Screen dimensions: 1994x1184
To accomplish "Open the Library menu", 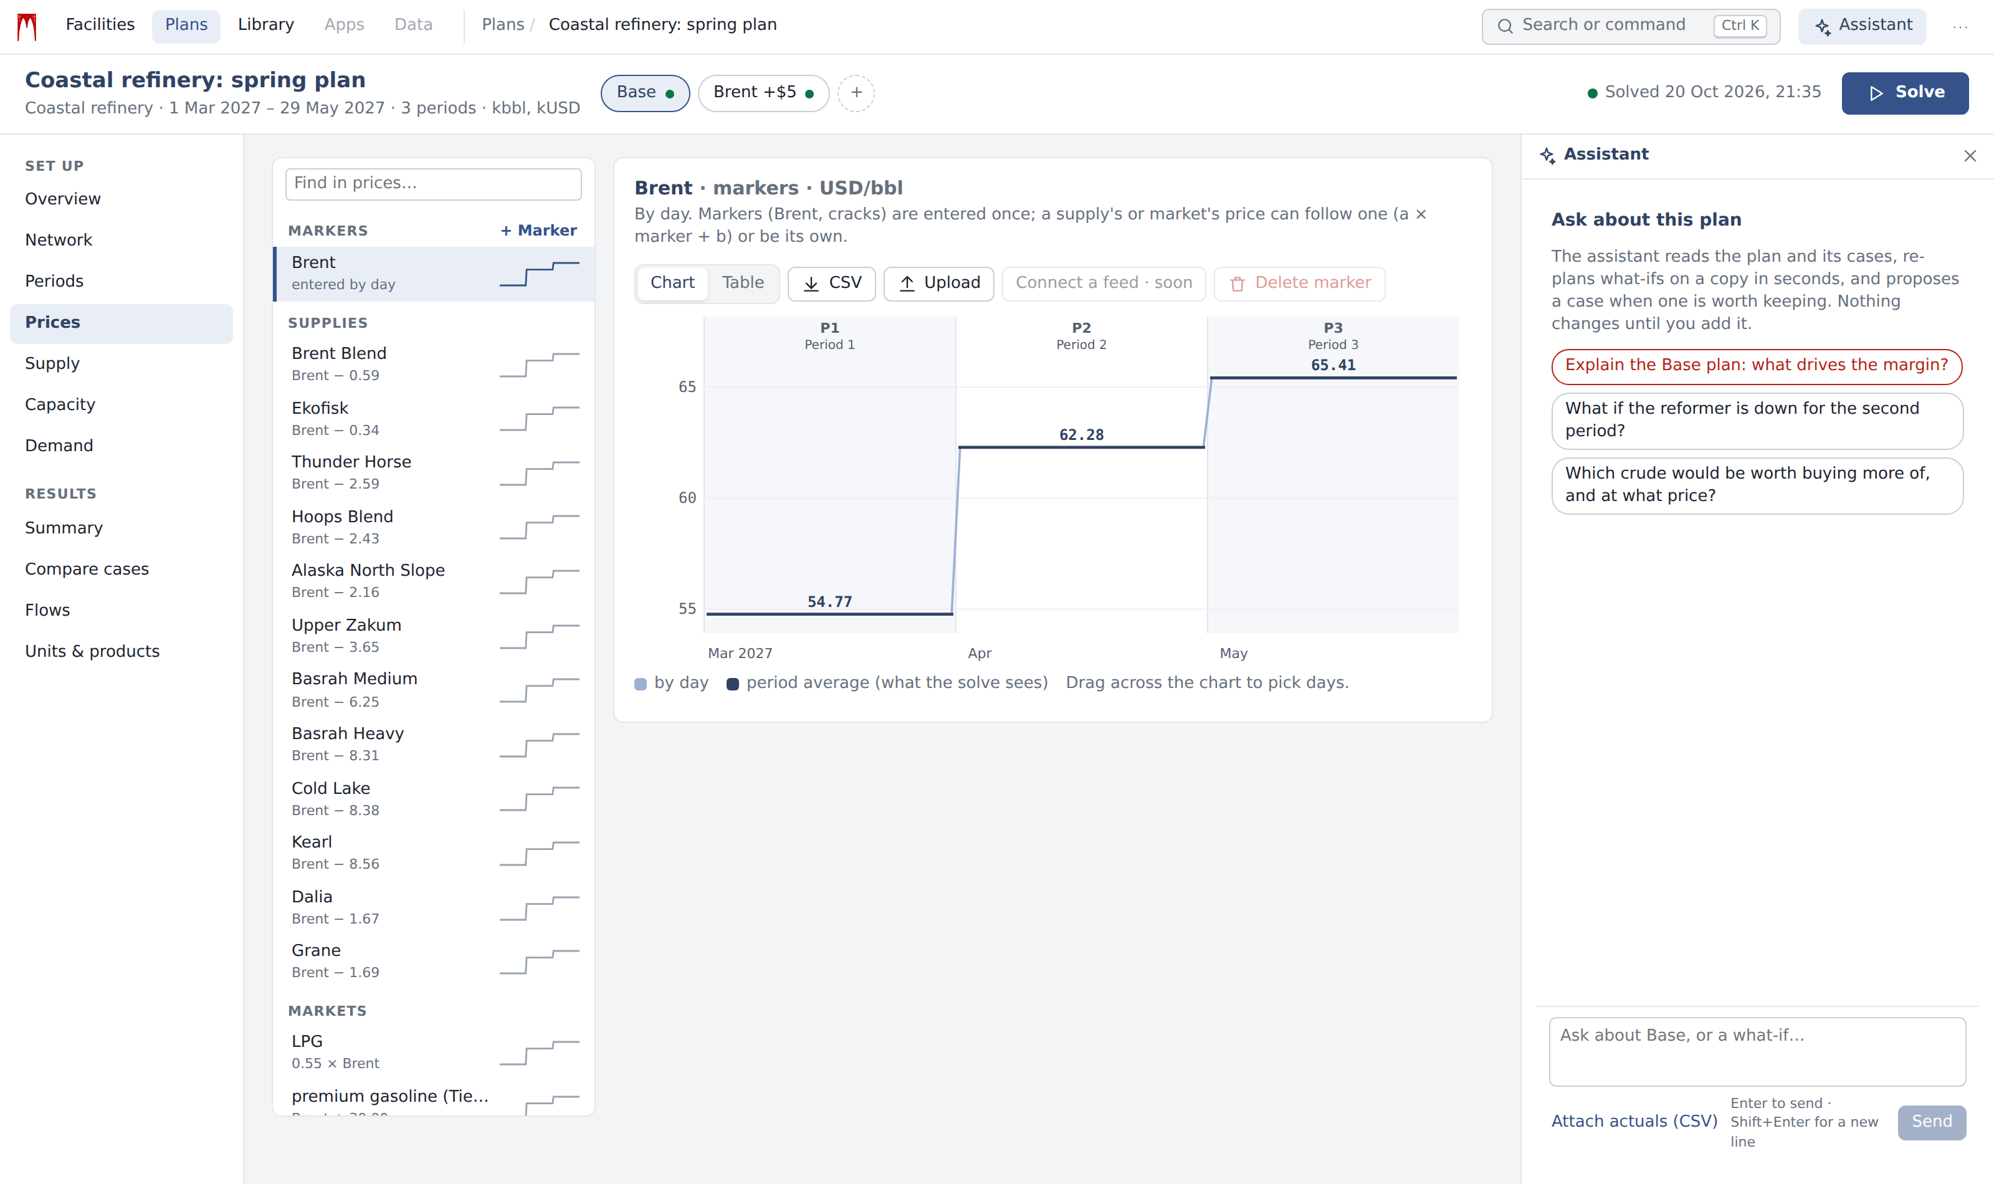I will click(x=265, y=25).
